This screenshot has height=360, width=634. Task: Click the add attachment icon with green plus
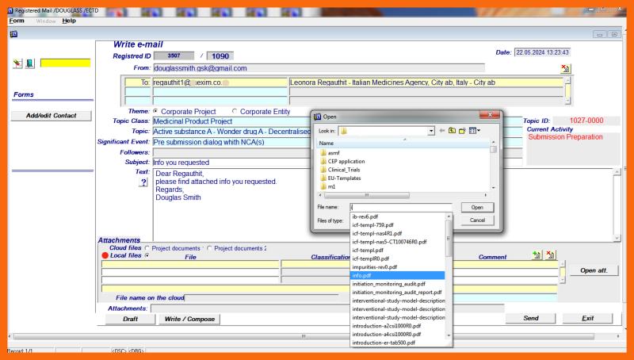click(537, 255)
